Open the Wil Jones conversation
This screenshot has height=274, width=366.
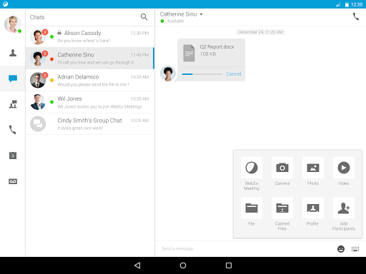(90, 102)
